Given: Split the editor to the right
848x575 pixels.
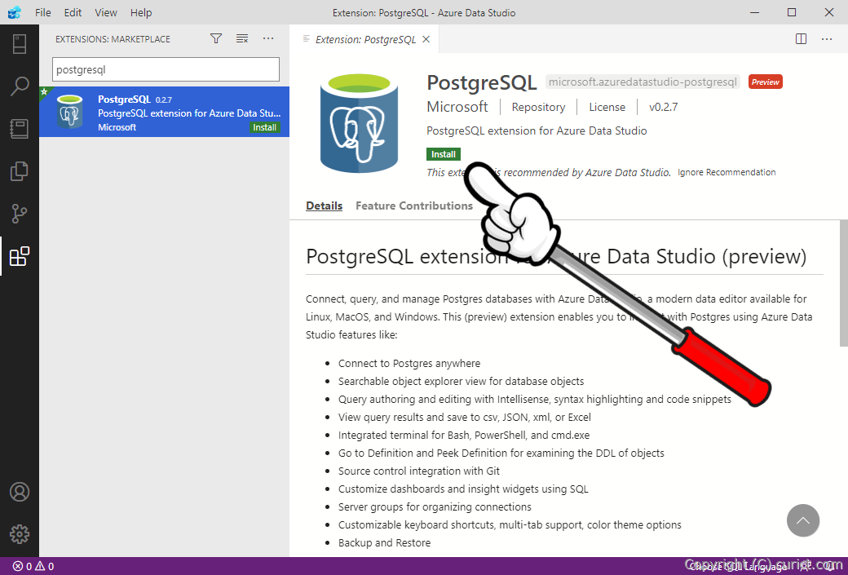Looking at the screenshot, I should 800,38.
